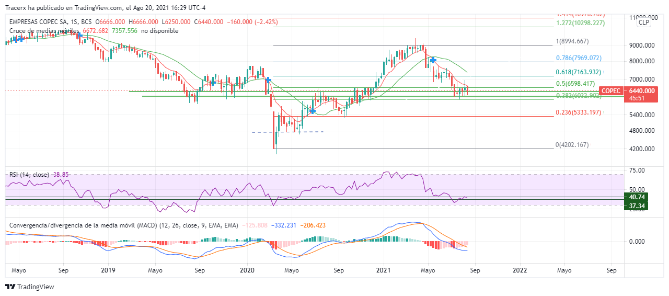Screen dimensions: 669x296
Task: Click the MACD 0.000 axis value
Action: click(637, 242)
